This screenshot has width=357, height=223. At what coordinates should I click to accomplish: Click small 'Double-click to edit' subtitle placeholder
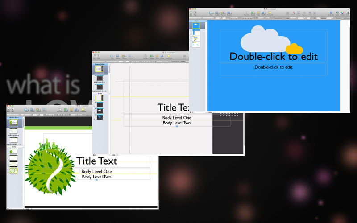[274, 67]
